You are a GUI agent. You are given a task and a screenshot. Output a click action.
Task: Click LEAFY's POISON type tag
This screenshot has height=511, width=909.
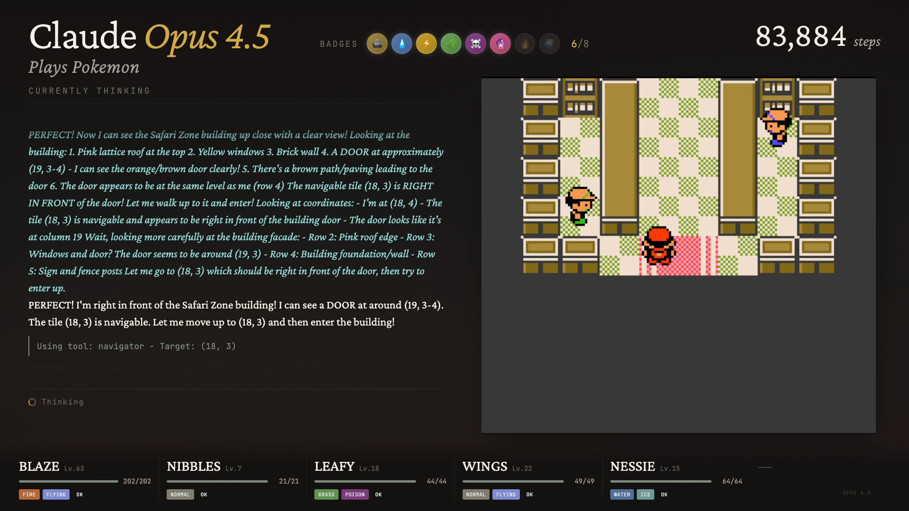pyautogui.click(x=355, y=494)
